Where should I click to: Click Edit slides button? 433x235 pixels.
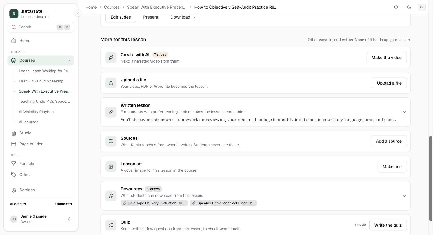(121, 17)
